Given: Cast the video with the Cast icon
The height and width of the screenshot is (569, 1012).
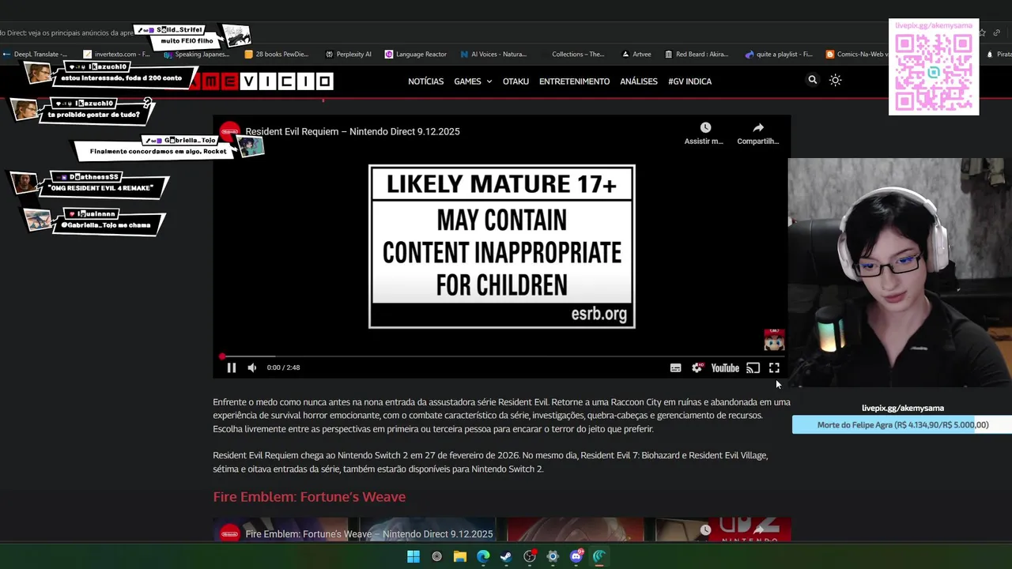Looking at the screenshot, I should coord(753,367).
